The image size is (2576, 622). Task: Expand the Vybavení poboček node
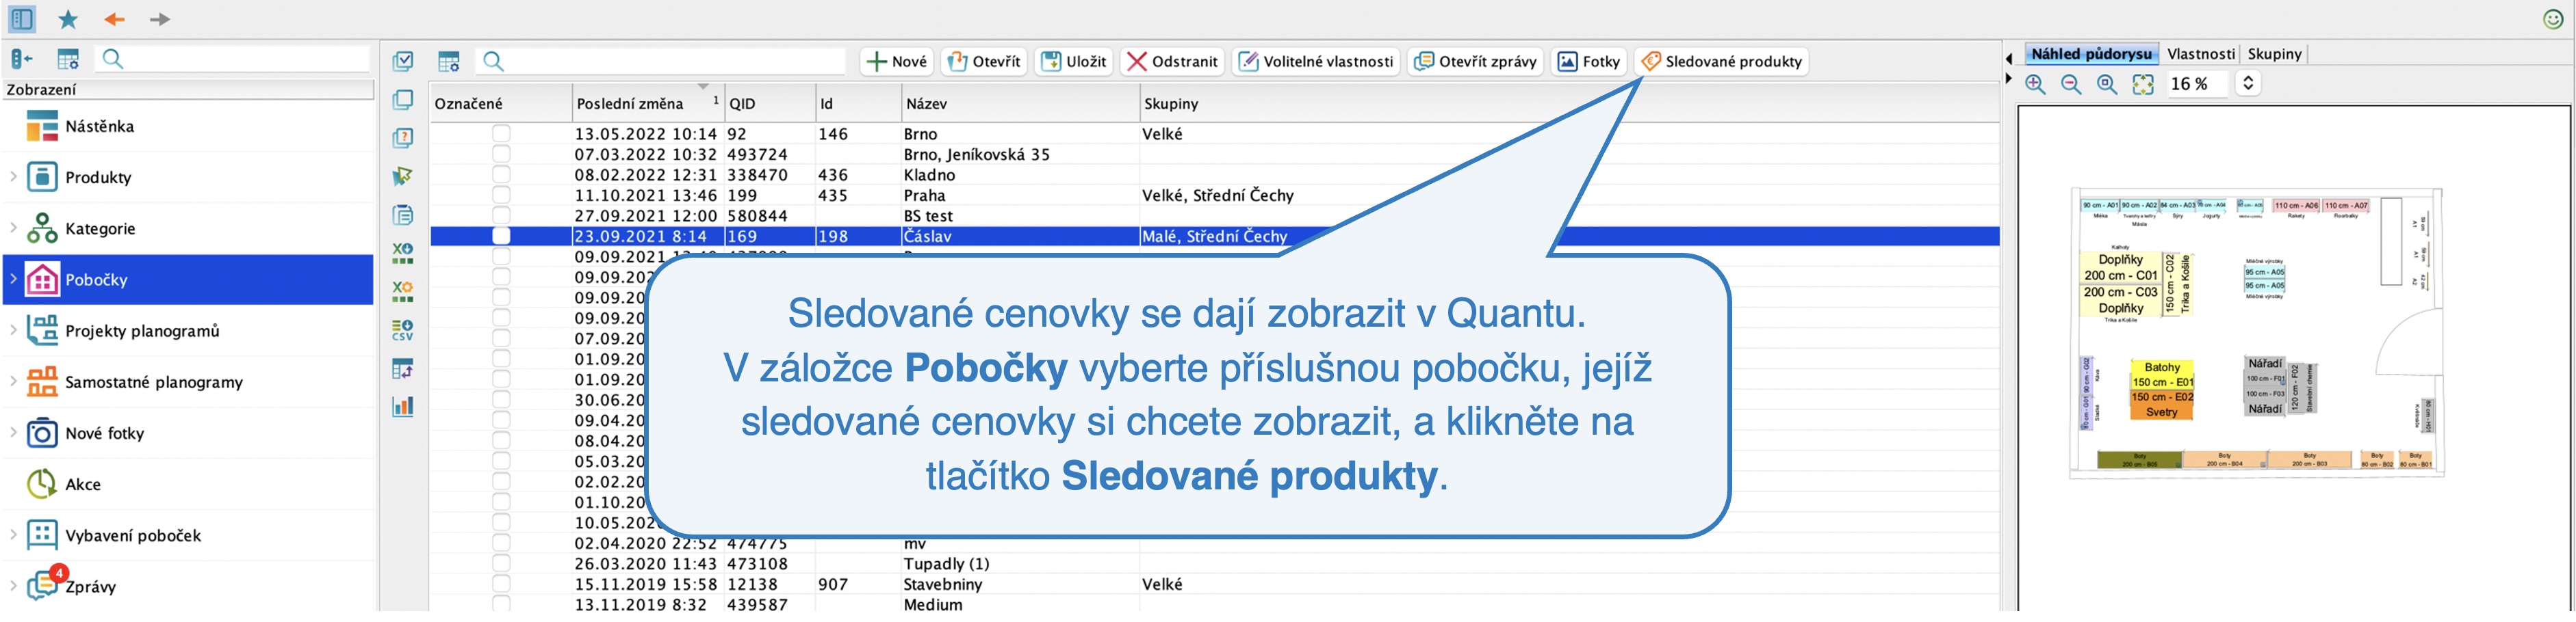[x=13, y=535]
